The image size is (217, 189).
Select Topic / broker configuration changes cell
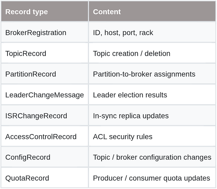click(x=152, y=157)
